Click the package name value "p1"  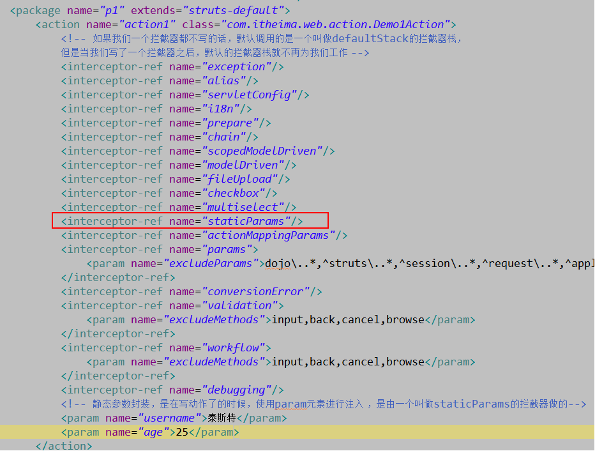112,11
